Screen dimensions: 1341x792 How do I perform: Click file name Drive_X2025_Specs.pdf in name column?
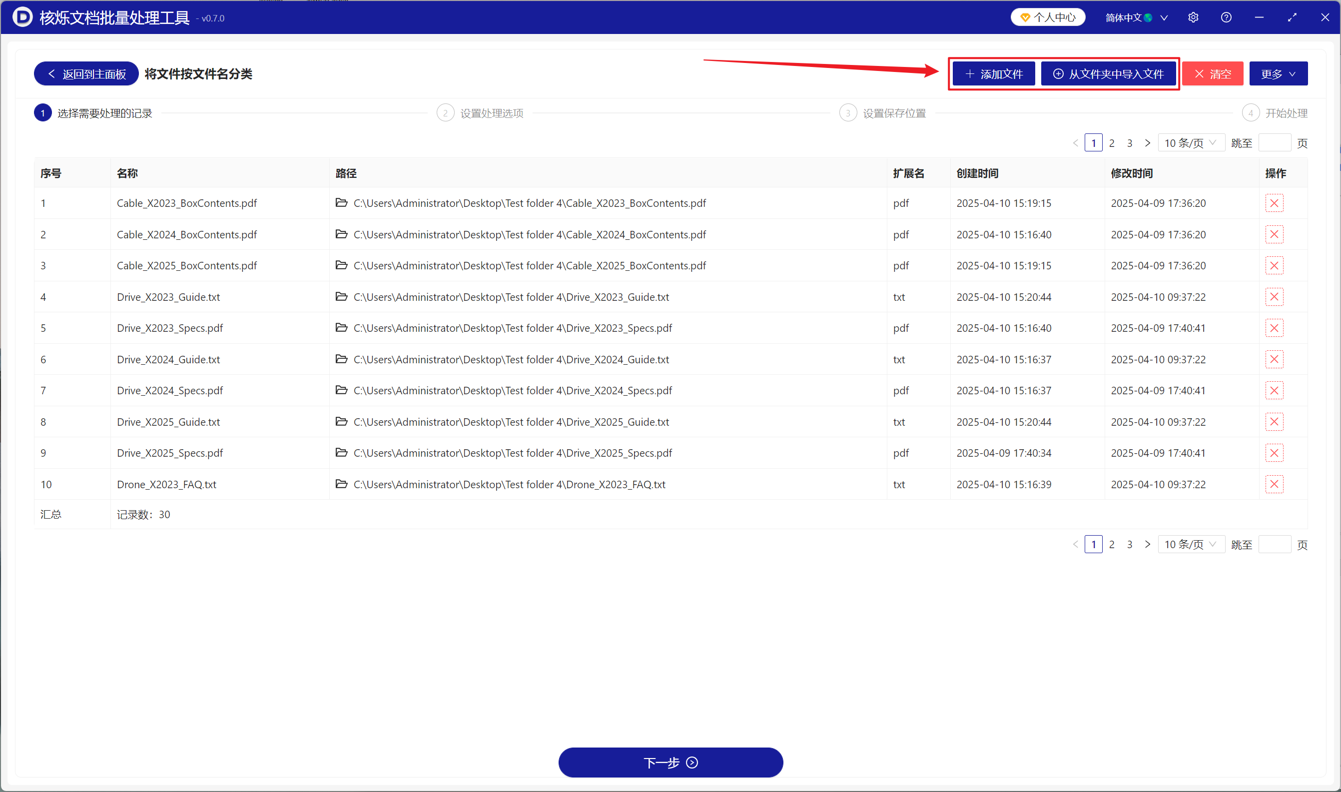170,453
